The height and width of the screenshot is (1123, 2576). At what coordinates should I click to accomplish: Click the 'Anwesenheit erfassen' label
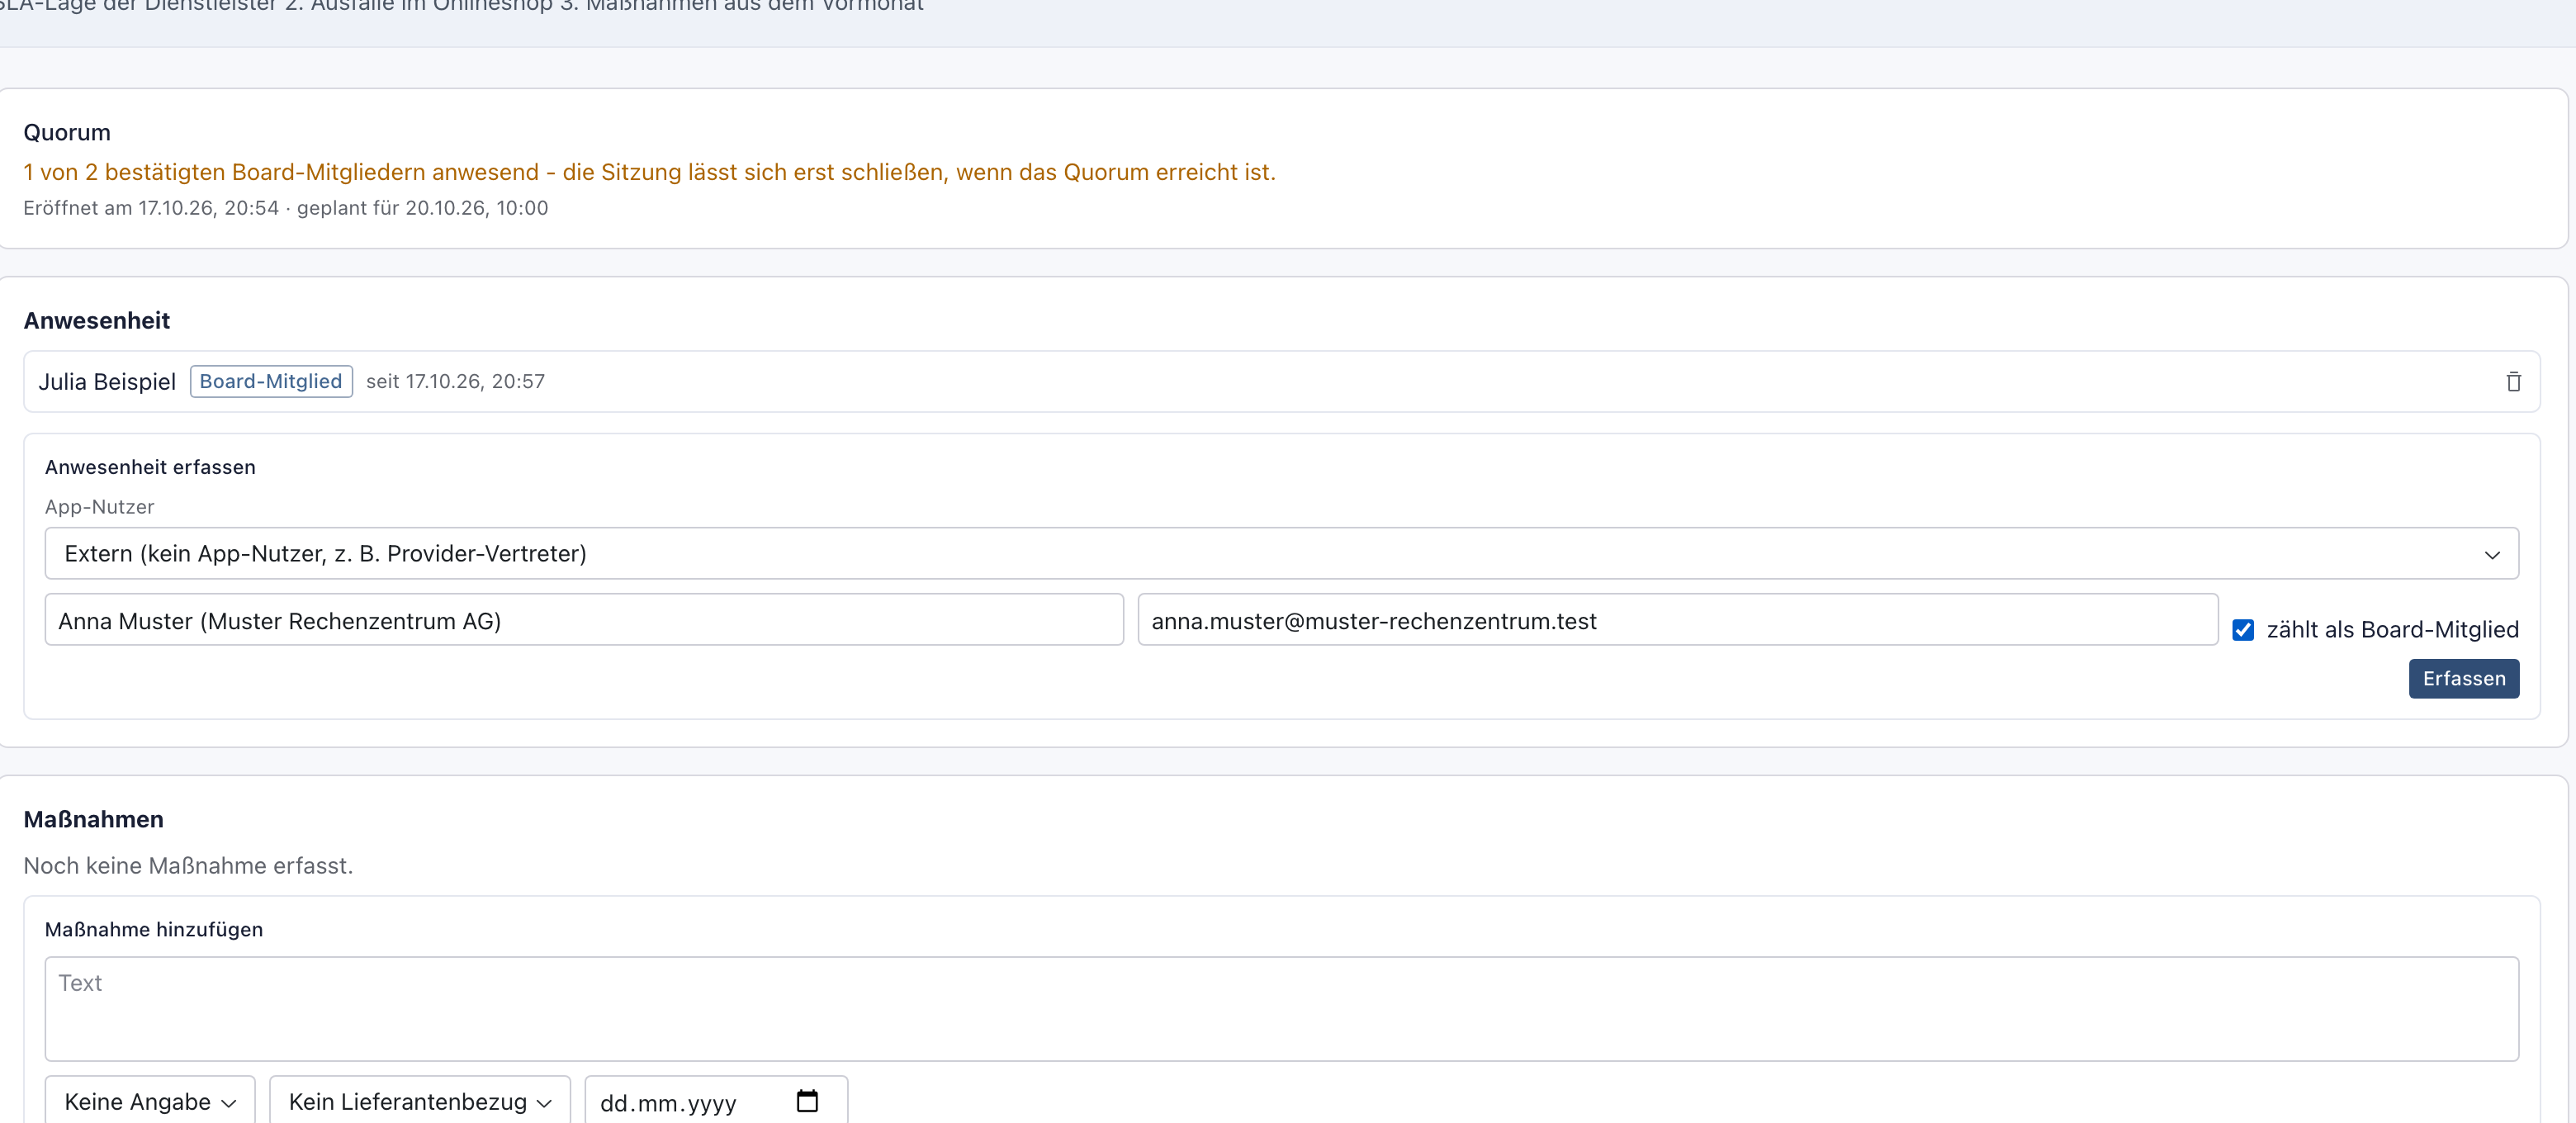[150, 467]
